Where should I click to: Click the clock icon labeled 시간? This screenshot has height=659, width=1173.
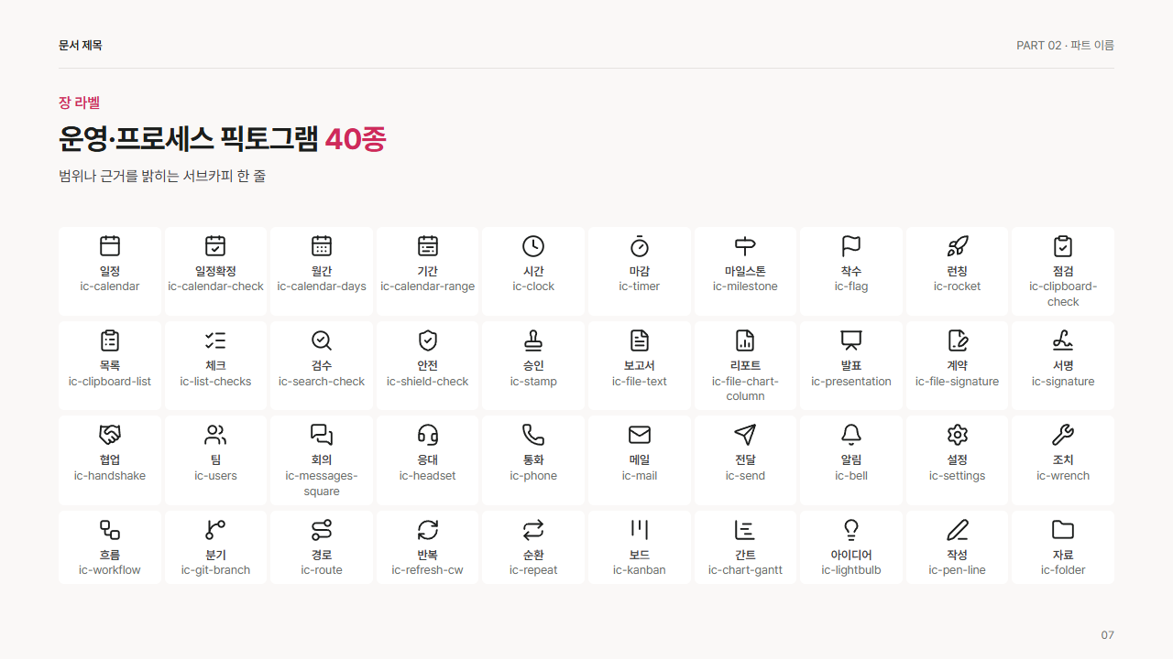point(533,246)
